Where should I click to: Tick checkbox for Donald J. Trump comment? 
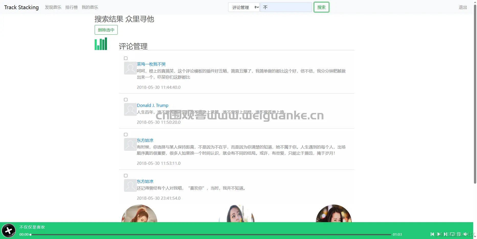[126, 100]
